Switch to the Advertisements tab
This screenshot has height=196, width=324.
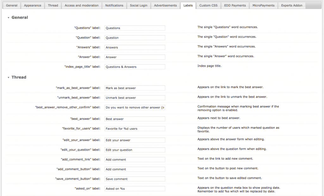coord(165,5)
